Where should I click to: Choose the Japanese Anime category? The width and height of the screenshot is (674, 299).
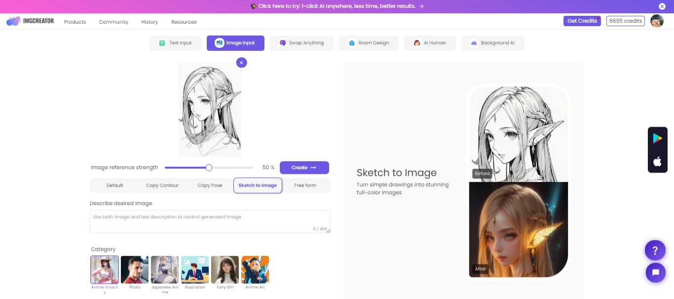[x=165, y=270]
